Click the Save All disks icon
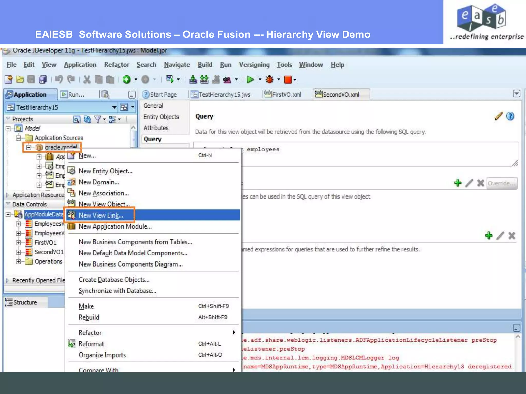This screenshot has height=394, width=526. pos(43,80)
